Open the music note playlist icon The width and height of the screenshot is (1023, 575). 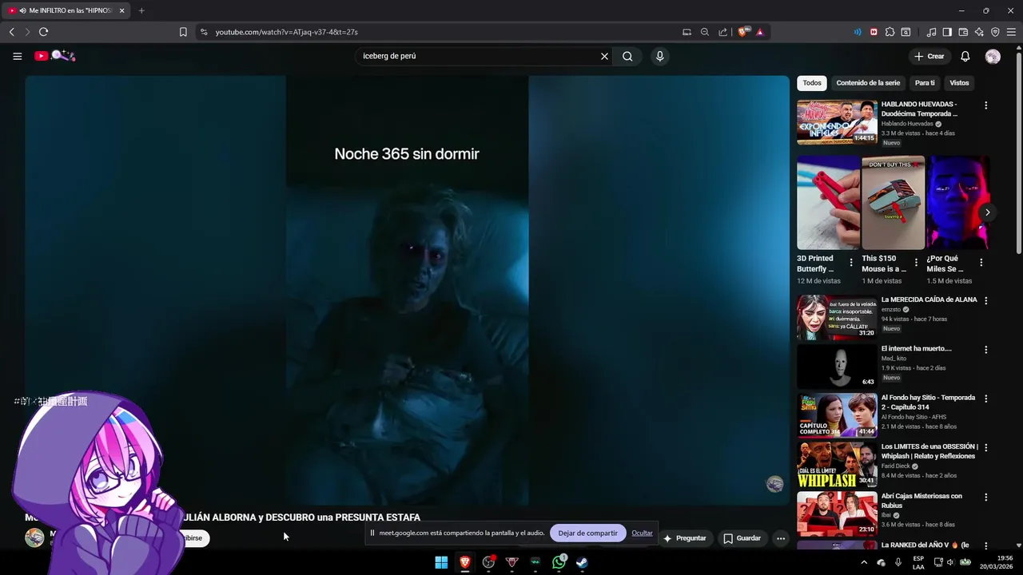pyautogui.click(x=931, y=32)
